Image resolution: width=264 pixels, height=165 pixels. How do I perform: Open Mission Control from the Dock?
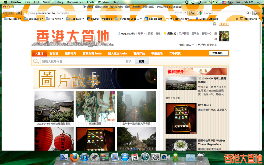[105, 157]
